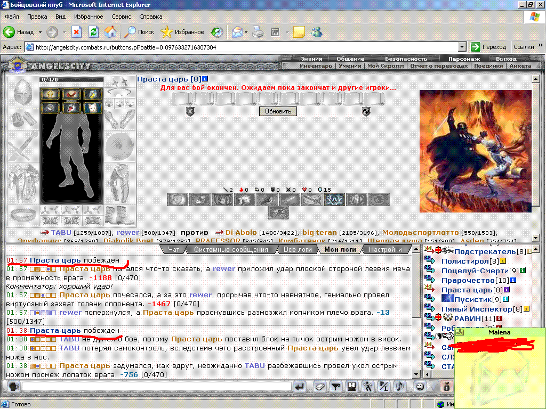Screen dimensions: 546x409
Task: Open the Чат tab
Action: (173, 249)
